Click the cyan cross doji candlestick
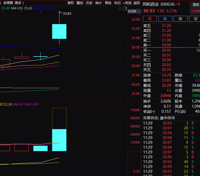Screen dimensions: 200x176 (x=40, y=56)
